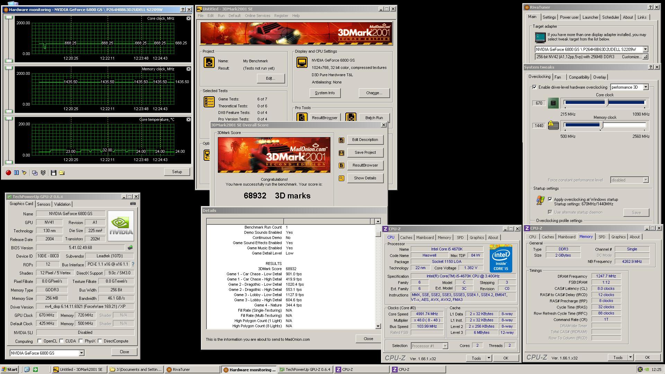Click Close button in GPU-Z window
665x374 pixels.
(124, 352)
